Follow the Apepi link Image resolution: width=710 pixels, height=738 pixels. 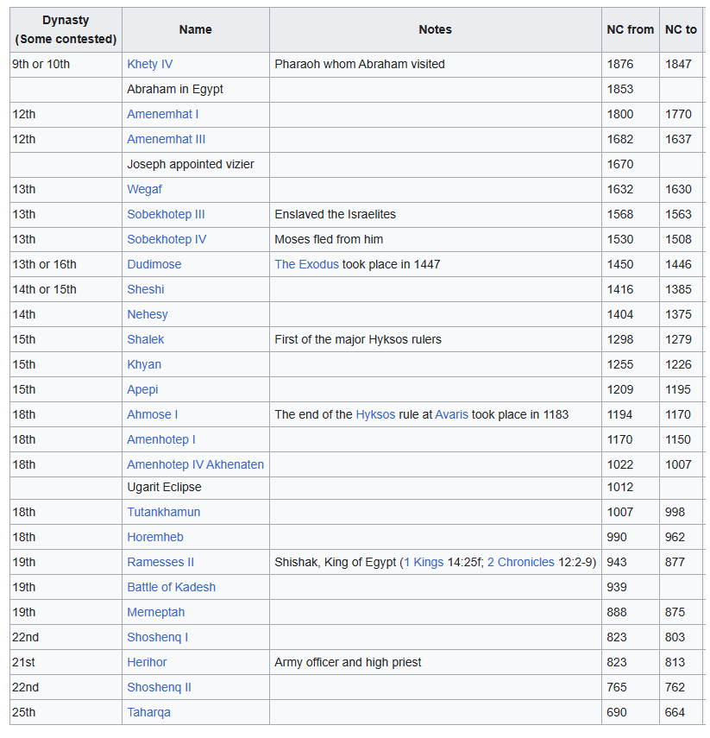click(x=142, y=389)
